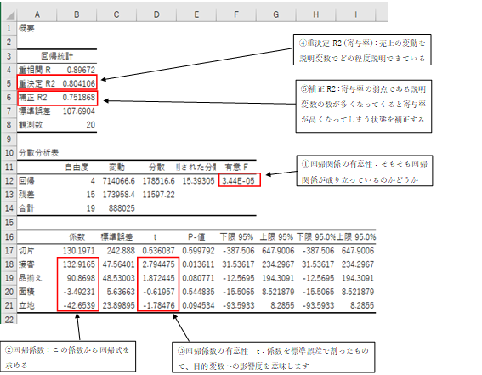Click the 分散分析表 label cell
The image size is (482, 375).
[38, 153]
